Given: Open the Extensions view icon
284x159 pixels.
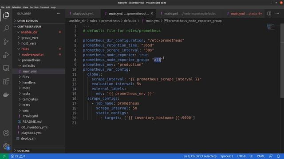Looking at the screenshot, I should point(6,81).
